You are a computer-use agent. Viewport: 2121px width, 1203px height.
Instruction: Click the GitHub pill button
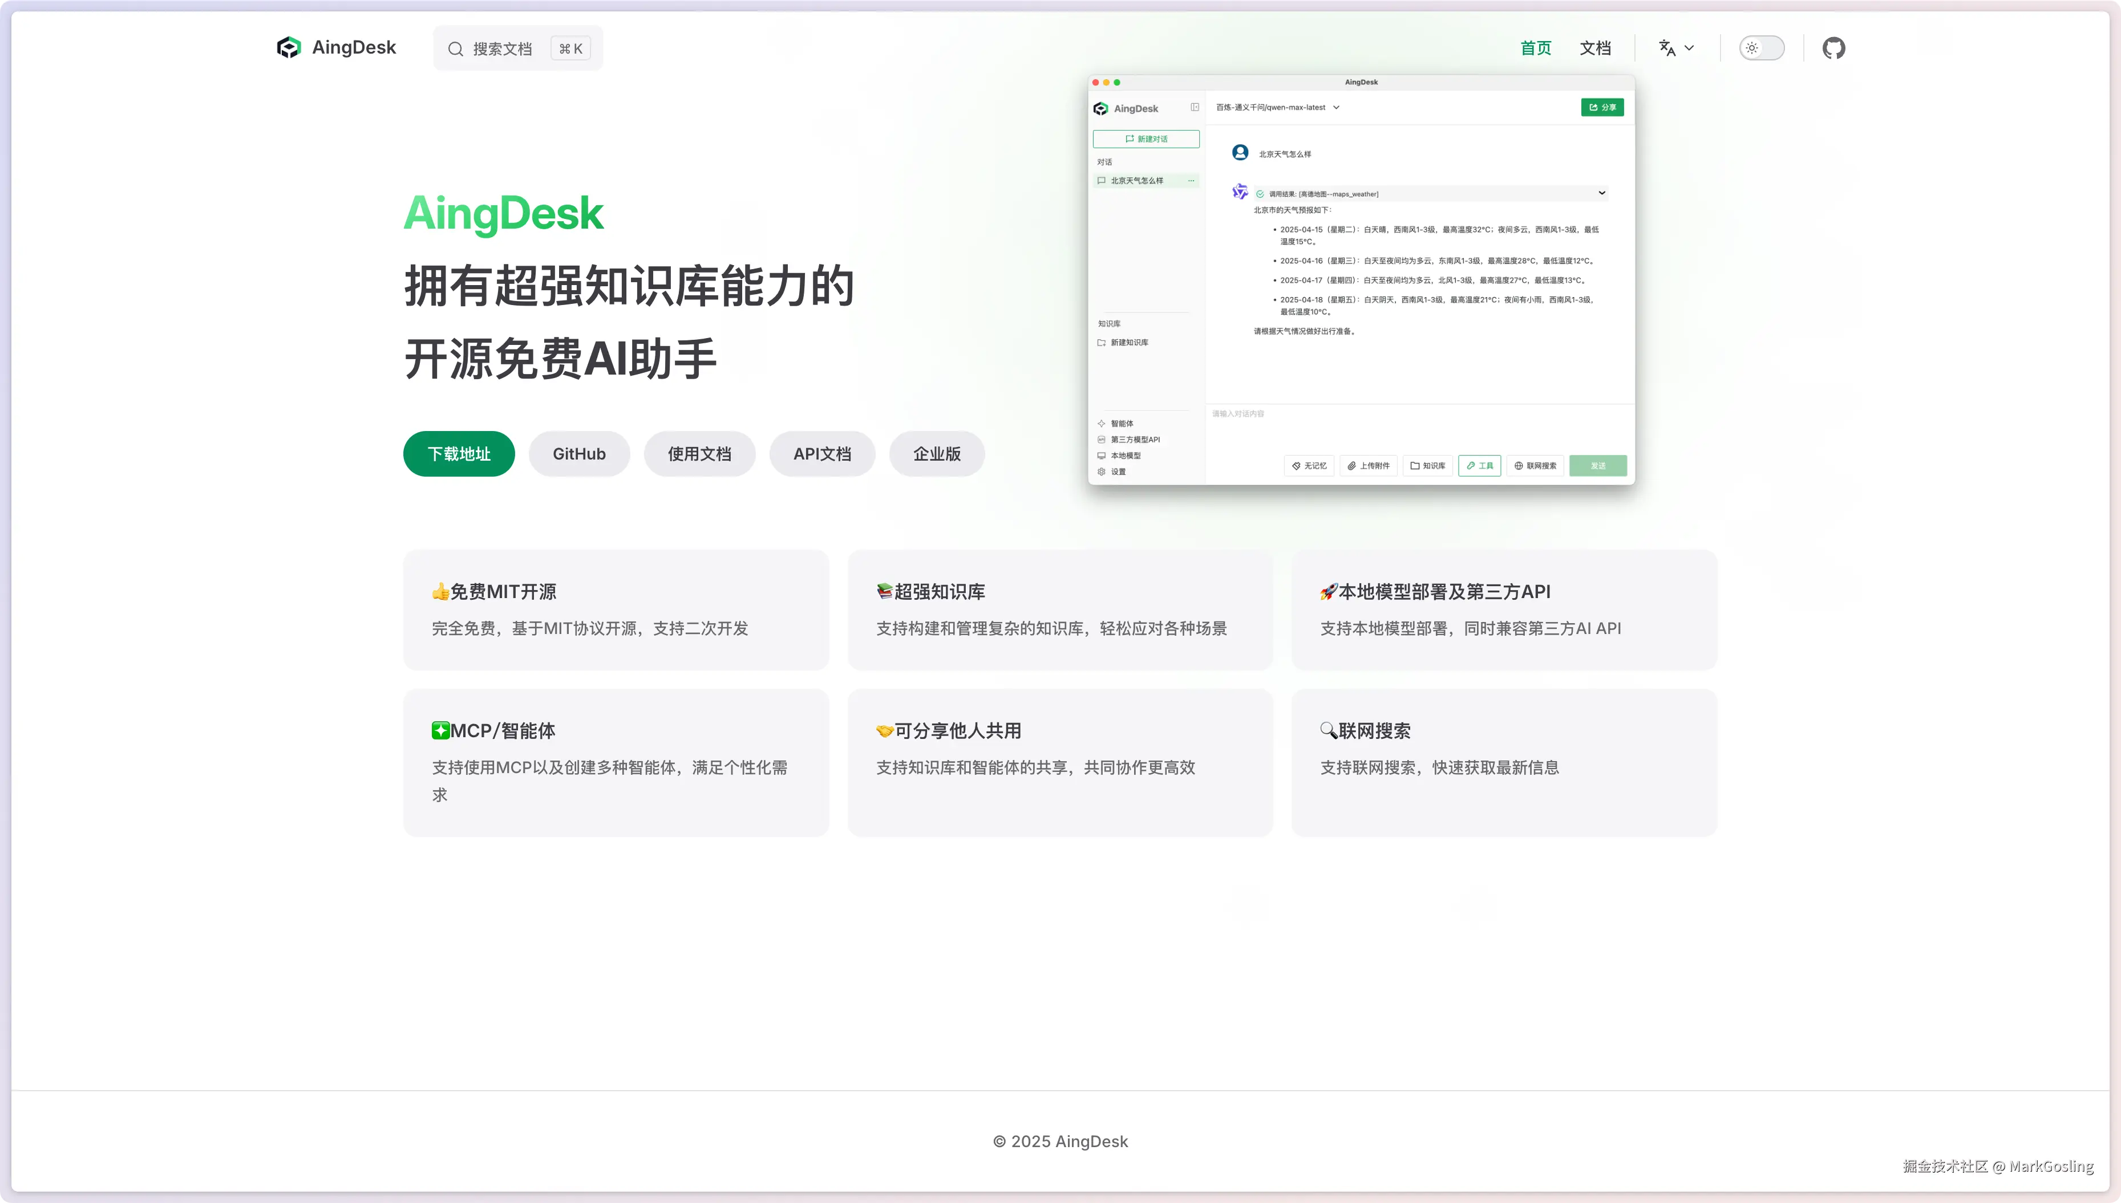tap(578, 454)
